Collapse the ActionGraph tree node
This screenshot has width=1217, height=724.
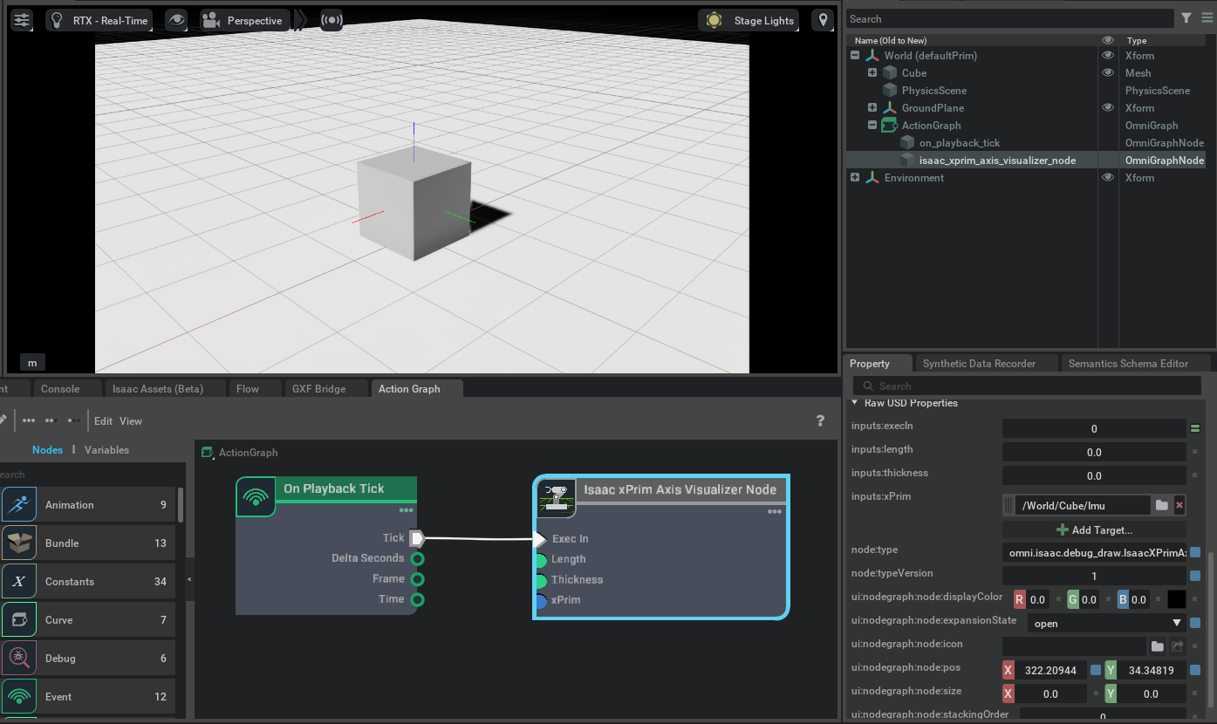pos(872,125)
